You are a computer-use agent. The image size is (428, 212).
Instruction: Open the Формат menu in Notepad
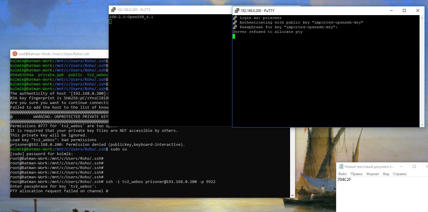pyautogui.click(x=373, y=174)
